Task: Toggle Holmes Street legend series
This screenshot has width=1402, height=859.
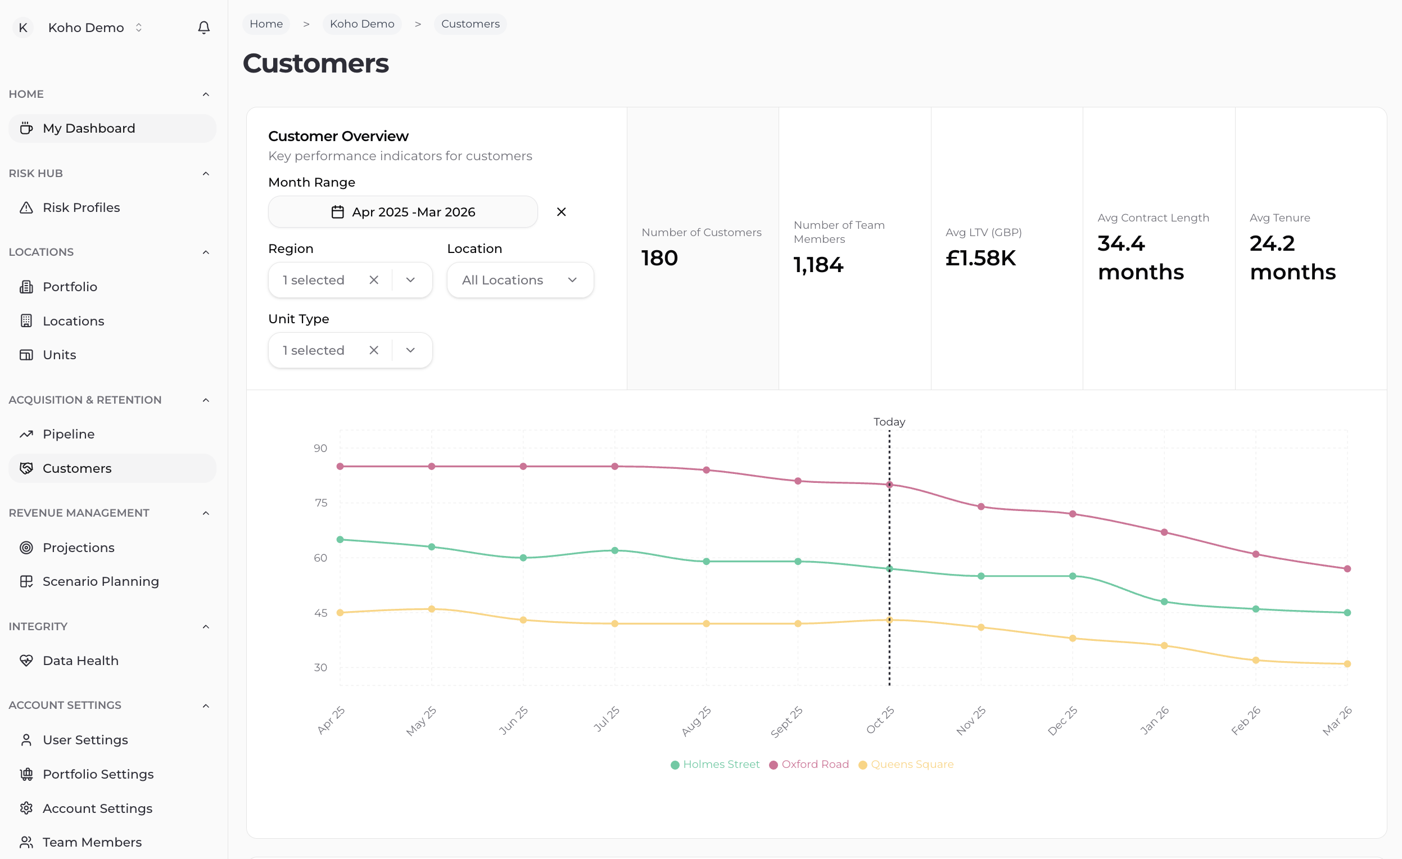Action: [715, 765]
